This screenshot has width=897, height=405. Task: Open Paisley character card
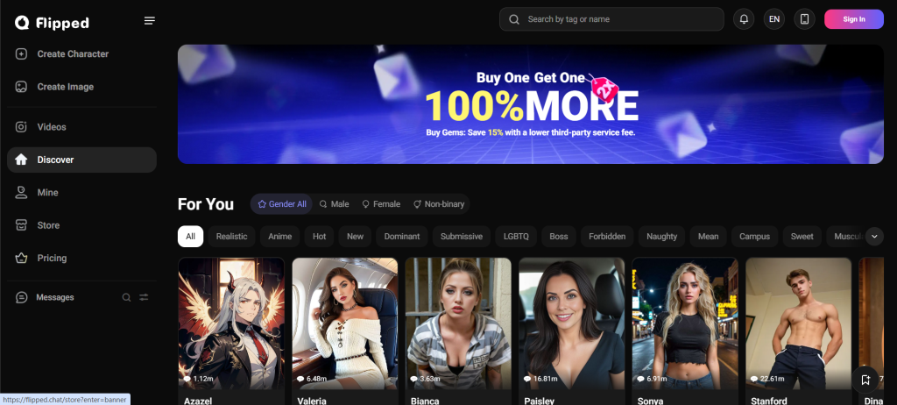(571, 331)
